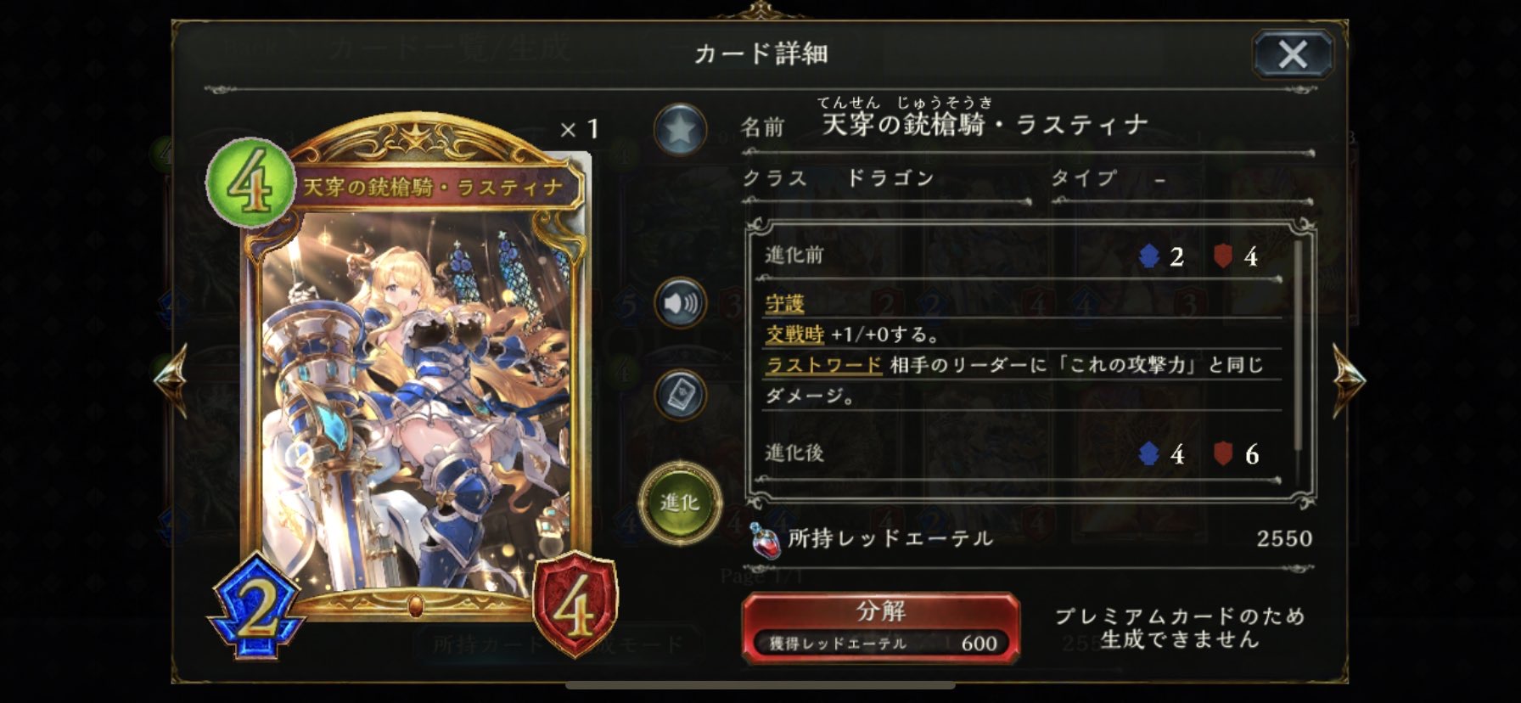Toggle the 進化 evolve view button
1521x703 pixels.
click(x=680, y=503)
